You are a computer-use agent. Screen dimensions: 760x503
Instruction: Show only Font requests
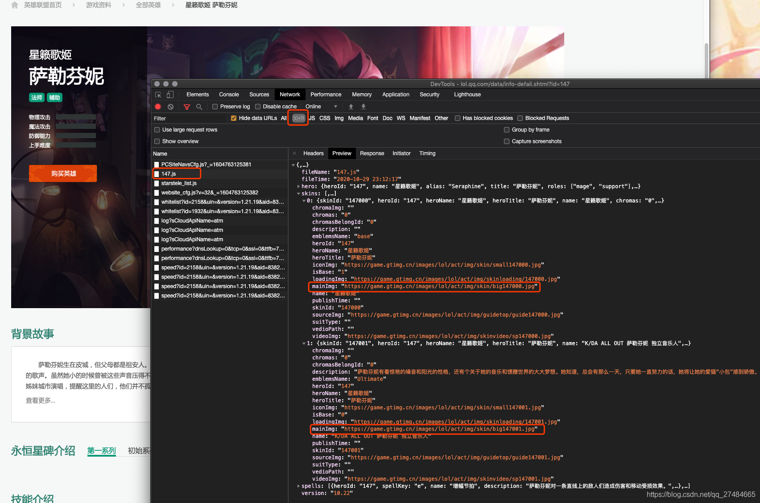(x=372, y=118)
